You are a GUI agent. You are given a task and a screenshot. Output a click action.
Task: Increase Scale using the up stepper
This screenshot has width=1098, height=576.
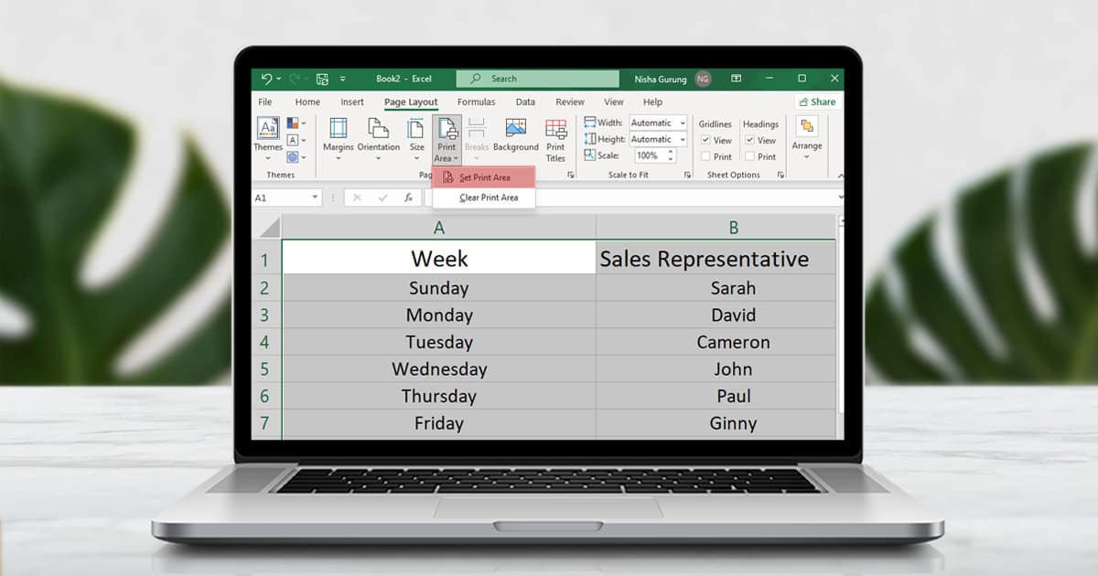point(671,152)
